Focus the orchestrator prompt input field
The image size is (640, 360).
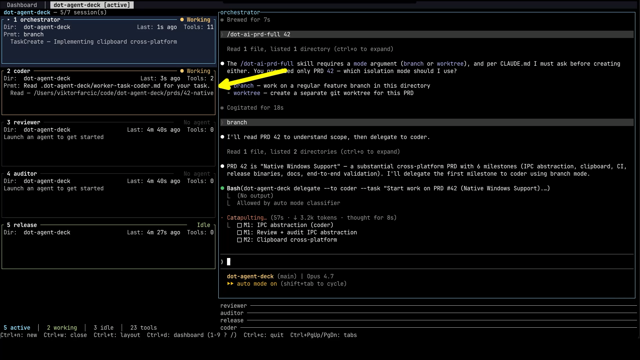point(427,262)
